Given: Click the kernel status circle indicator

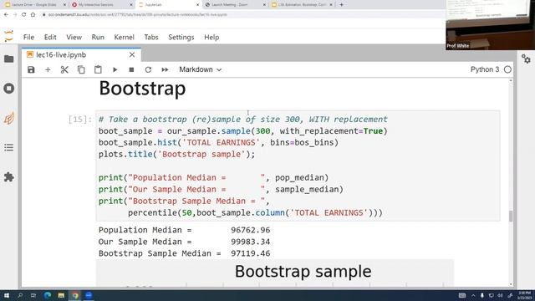Looking at the screenshot, I should coord(507,69).
